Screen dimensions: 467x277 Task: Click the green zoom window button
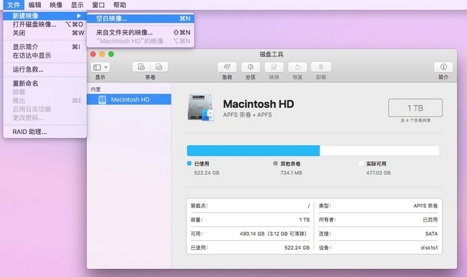[x=111, y=54]
